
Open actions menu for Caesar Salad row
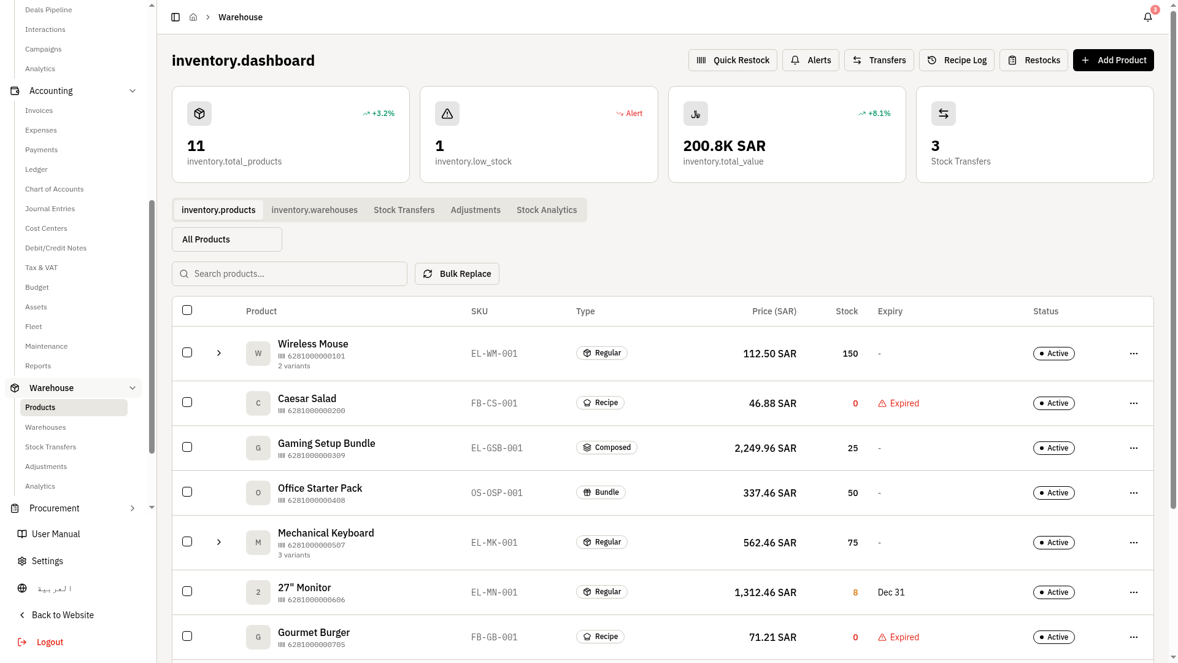[x=1133, y=403]
